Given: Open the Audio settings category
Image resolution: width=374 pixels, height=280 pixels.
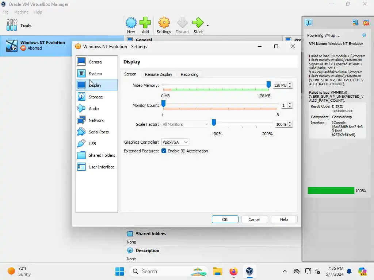Looking at the screenshot, I should (x=96, y=109).
